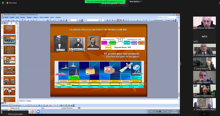
Task: Click the New presentation icon in toolbar
Action: click(3, 20)
